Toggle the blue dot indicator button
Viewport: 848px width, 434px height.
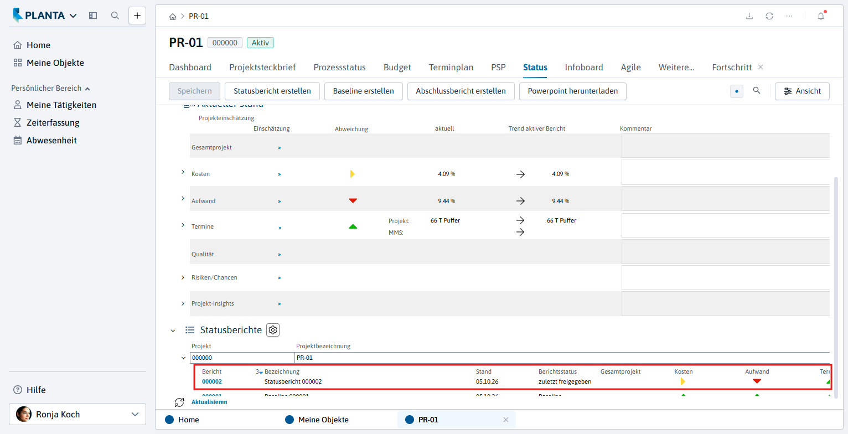coord(737,91)
